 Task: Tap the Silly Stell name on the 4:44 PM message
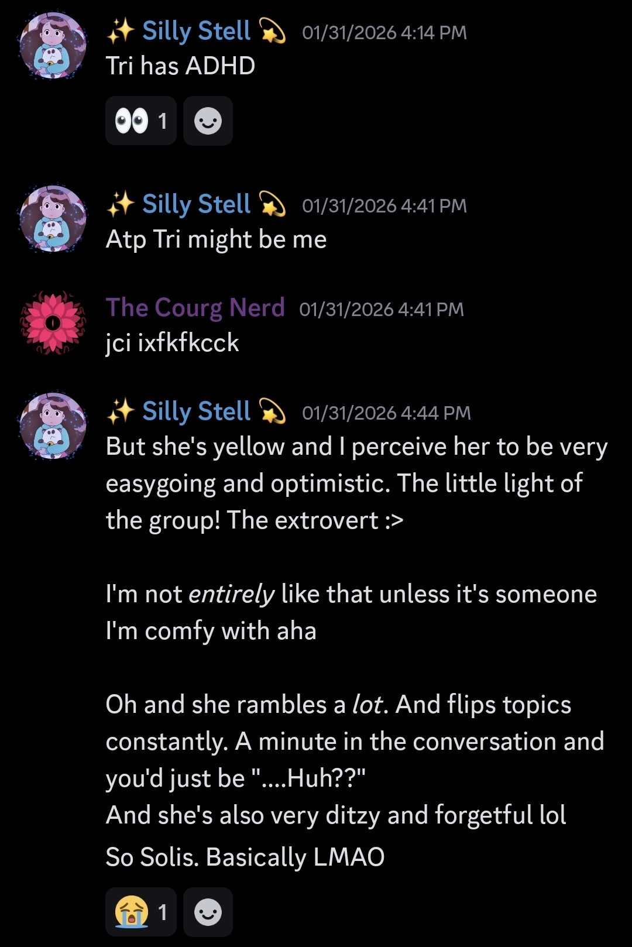(196, 411)
